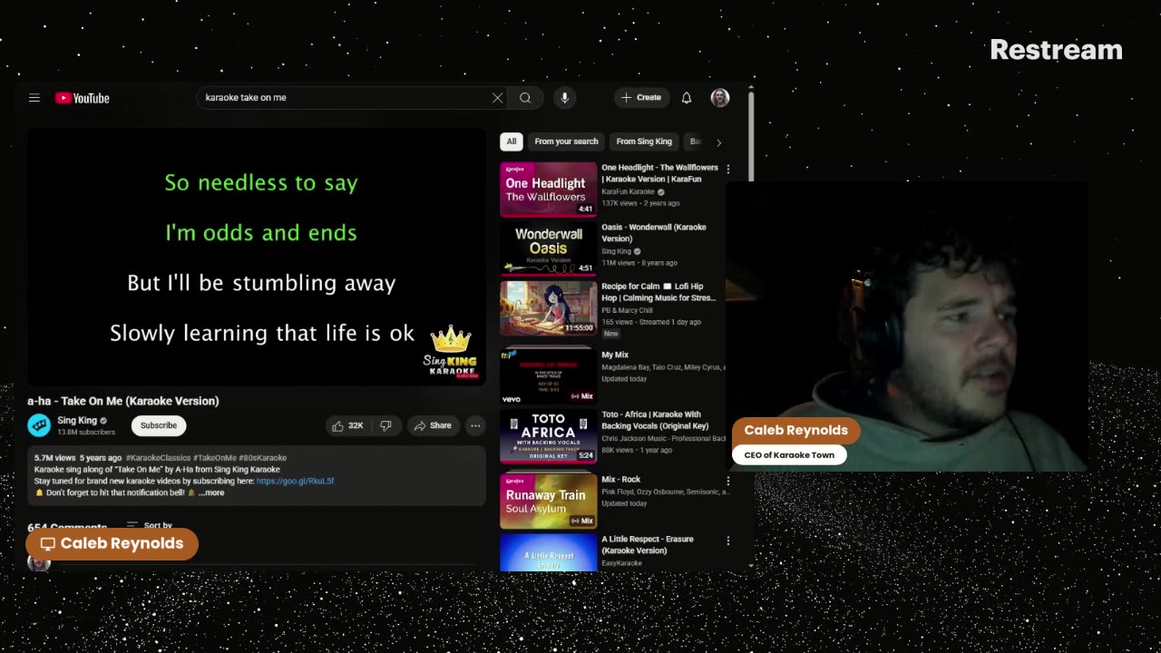Open the EasyKaraoke channel name
1161x653 pixels.
pyautogui.click(x=621, y=563)
